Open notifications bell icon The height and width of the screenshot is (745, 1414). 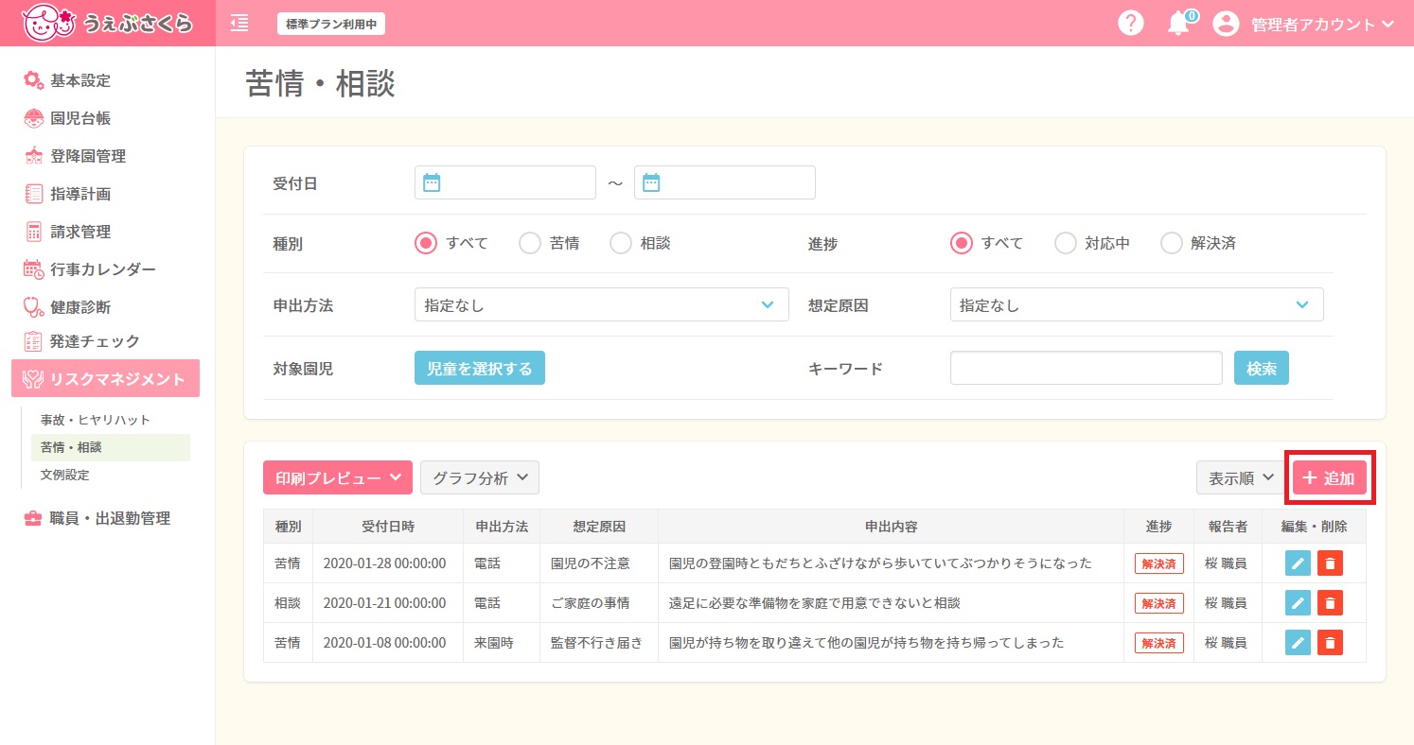1178,24
